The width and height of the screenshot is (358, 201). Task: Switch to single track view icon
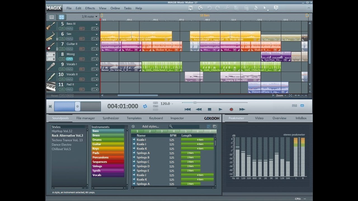pos(52,17)
